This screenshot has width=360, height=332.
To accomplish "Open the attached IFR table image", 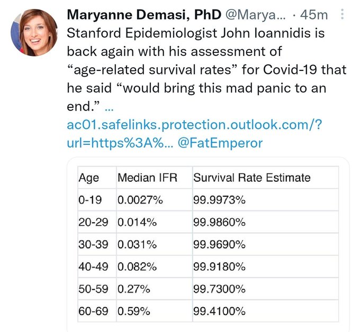I will tap(208, 244).
